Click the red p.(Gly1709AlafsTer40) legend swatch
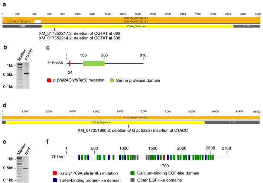Screen dimensions: 263x183 [55, 173]
